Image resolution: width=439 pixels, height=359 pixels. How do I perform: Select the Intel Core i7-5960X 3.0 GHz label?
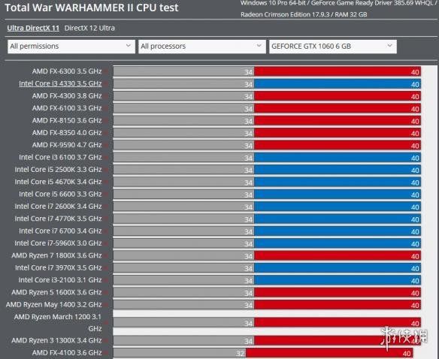[x=58, y=243]
